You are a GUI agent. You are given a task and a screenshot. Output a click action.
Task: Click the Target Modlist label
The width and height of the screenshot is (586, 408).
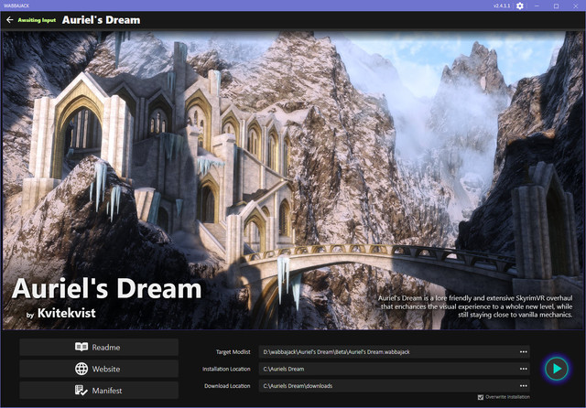[233, 352]
